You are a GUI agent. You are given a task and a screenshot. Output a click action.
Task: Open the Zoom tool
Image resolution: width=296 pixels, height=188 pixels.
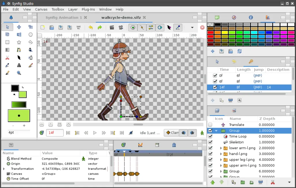pyautogui.click(x=18, y=73)
